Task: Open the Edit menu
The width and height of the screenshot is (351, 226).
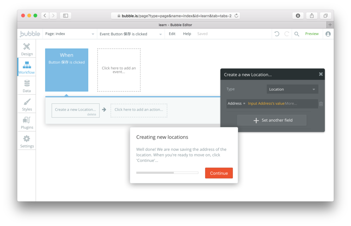Action: (x=172, y=34)
